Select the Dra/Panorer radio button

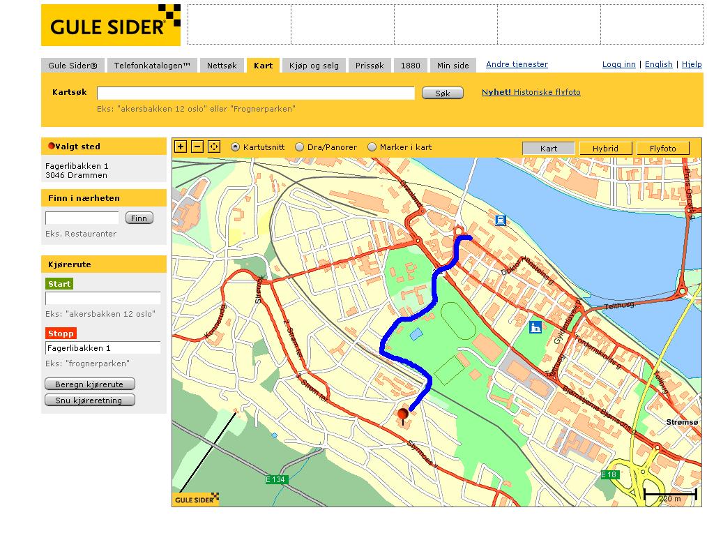click(x=299, y=147)
